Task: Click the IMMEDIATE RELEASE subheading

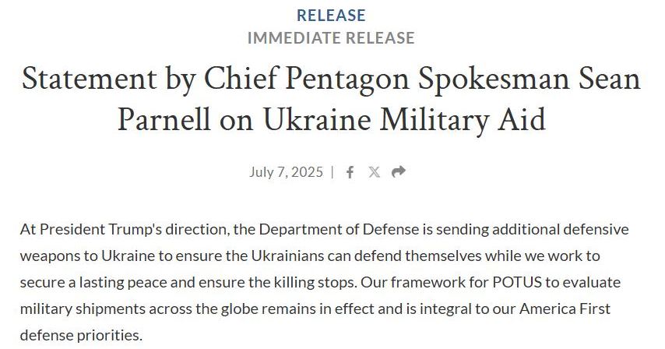Action: click(x=331, y=37)
